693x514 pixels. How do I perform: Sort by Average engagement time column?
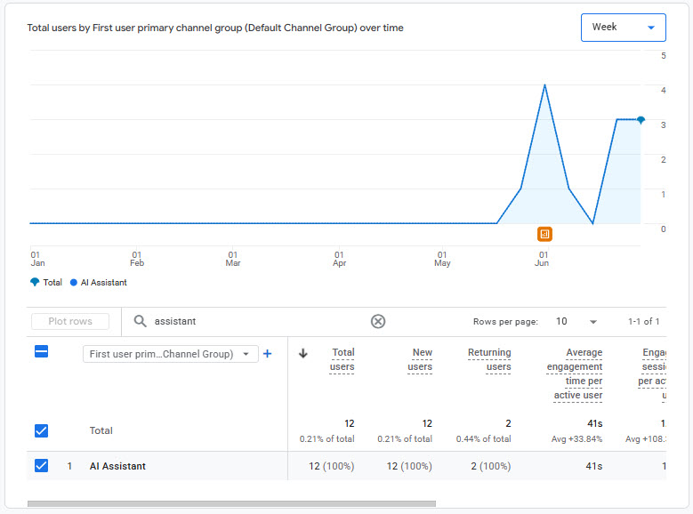[575, 373]
